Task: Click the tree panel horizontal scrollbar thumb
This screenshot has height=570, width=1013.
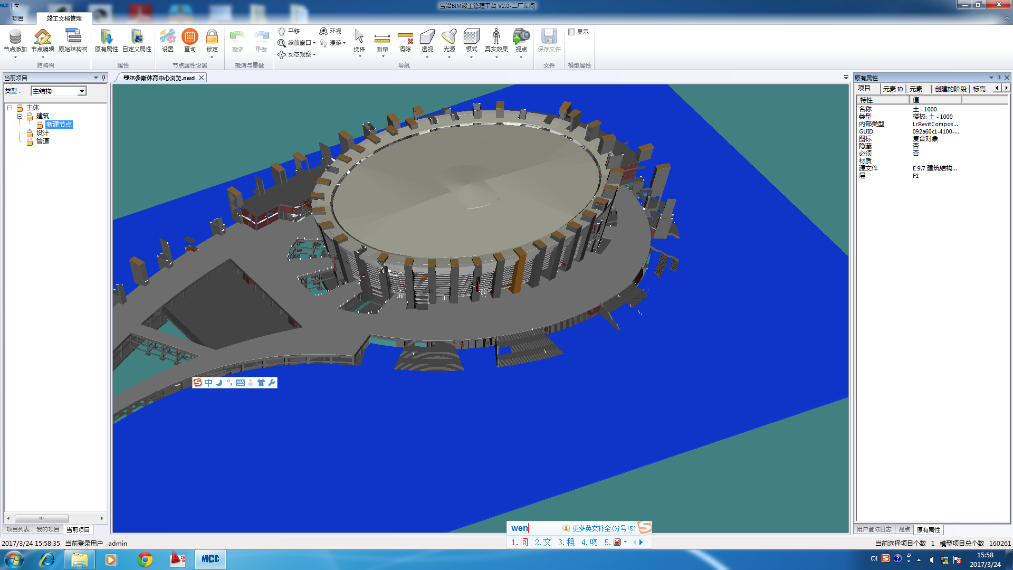Action: [42, 518]
